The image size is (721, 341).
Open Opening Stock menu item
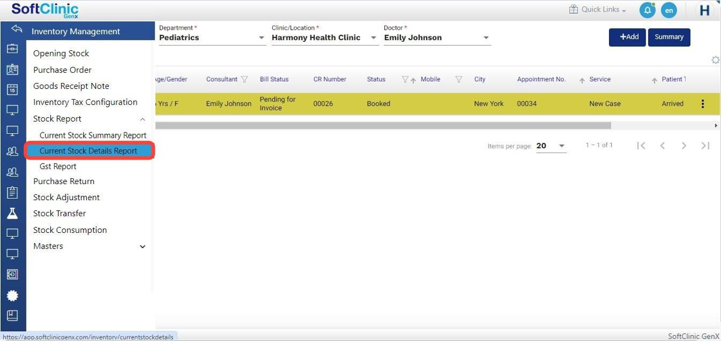[61, 53]
